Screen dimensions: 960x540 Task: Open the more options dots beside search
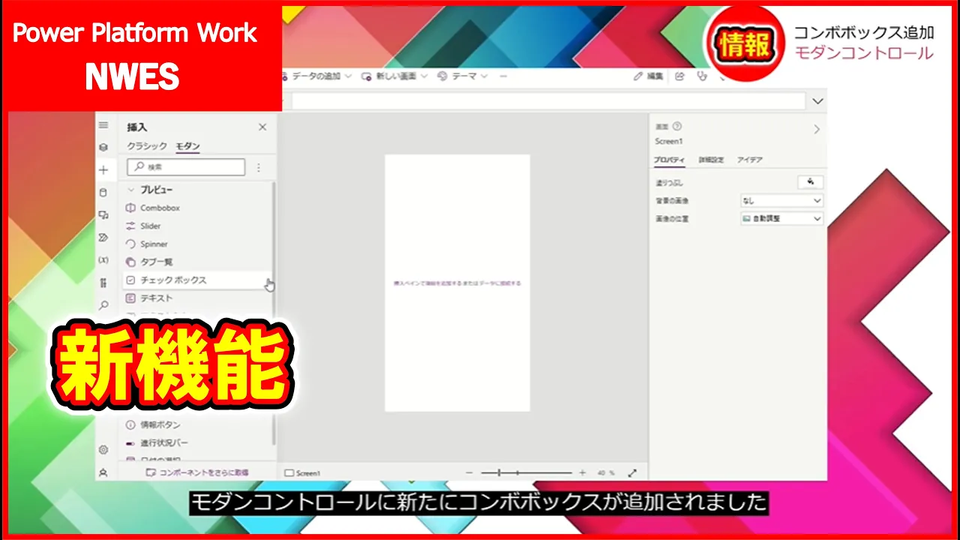(x=259, y=168)
